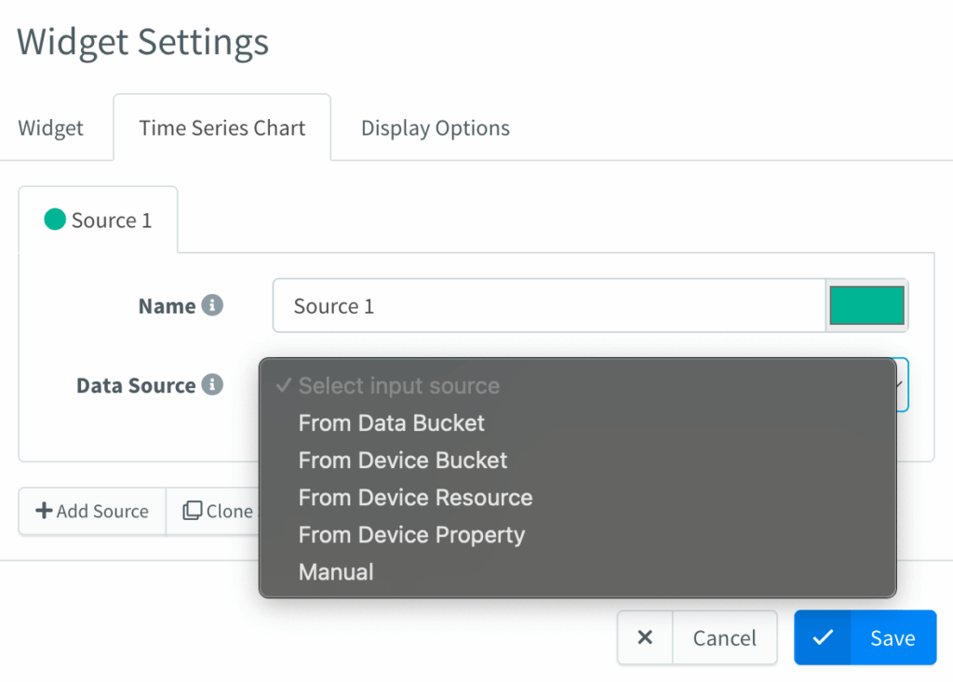Click the X icon beside Cancel
Viewport: 953px width, 682px height.
pyautogui.click(x=645, y=637)
